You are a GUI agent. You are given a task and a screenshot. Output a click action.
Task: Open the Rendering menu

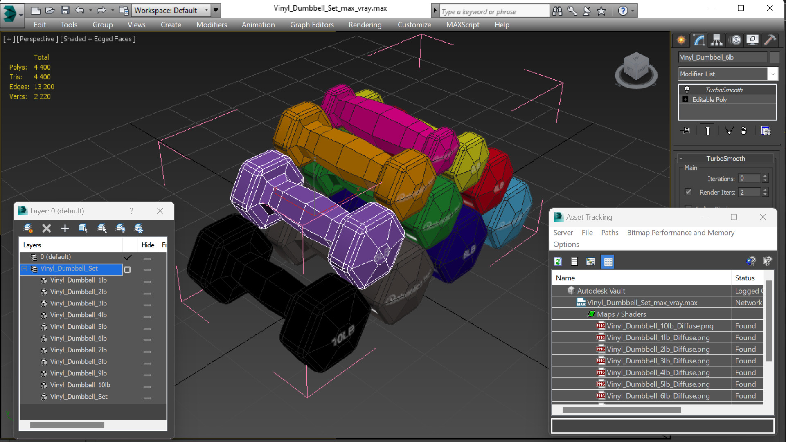365,25
